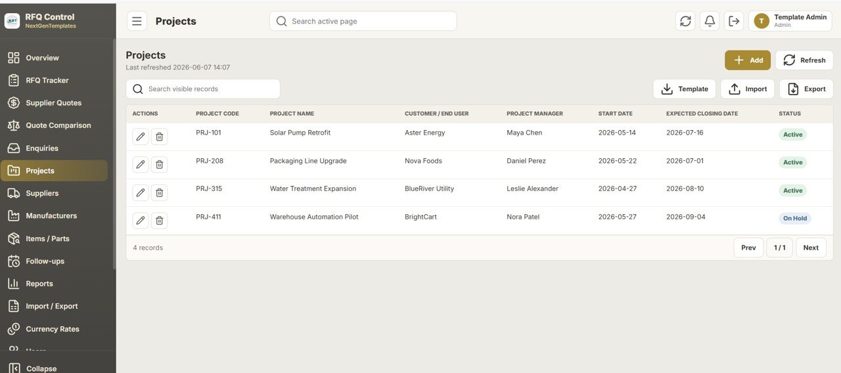Click Warehouse Automation Pilot name
Viewport: 841px width, 373px height.
pos(314,217)
